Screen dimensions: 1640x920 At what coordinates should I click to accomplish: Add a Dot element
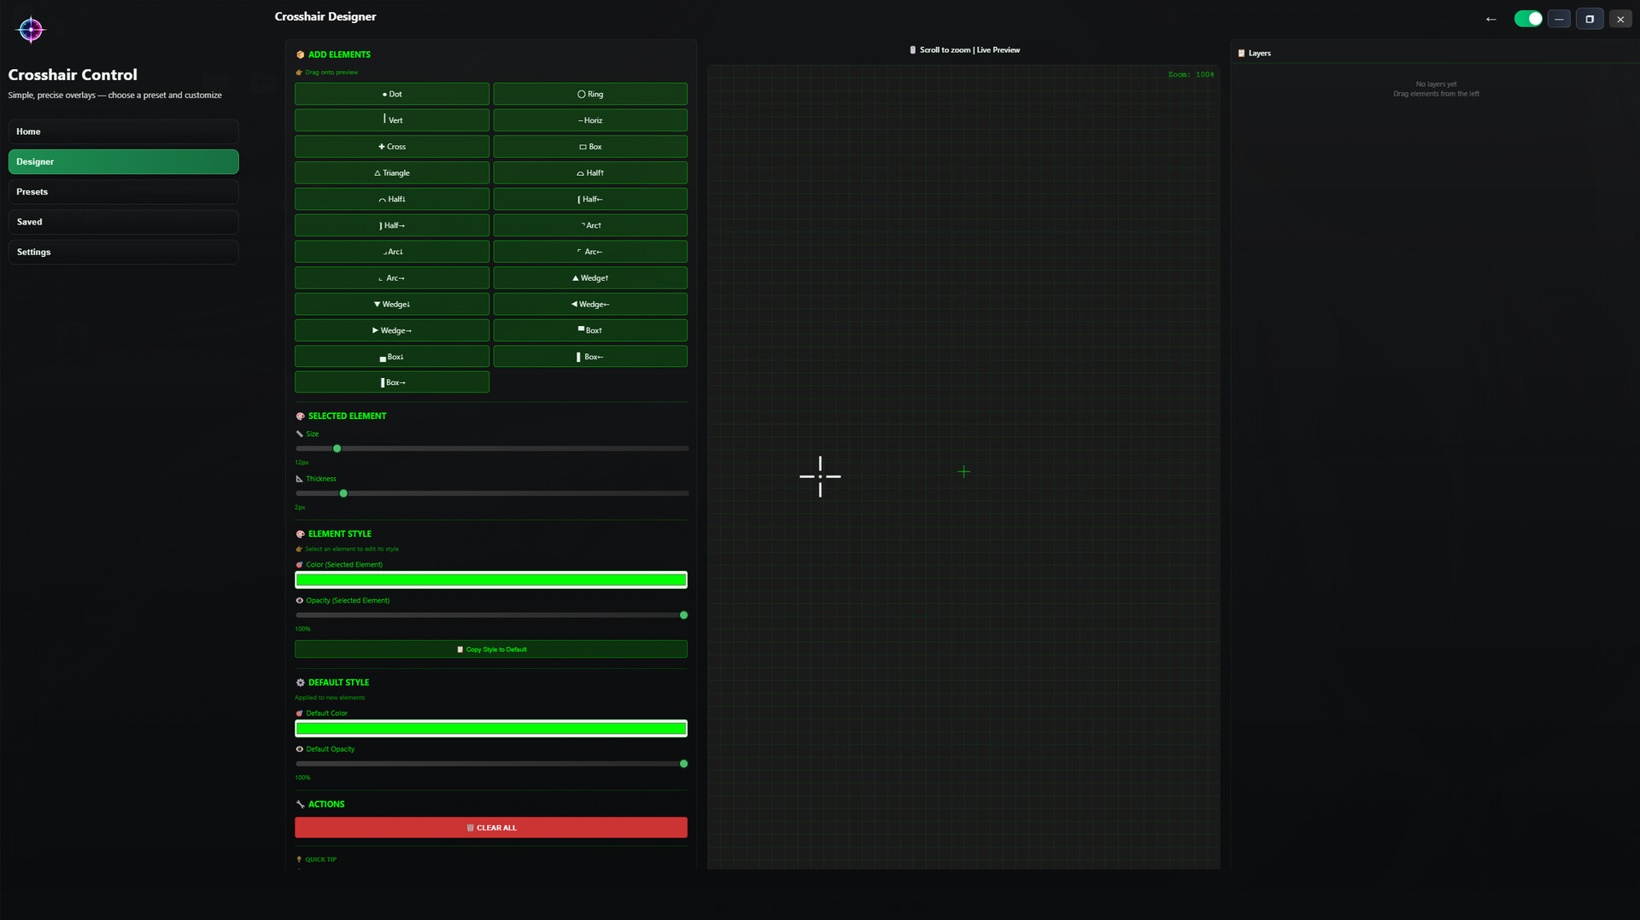coord(391,94)
